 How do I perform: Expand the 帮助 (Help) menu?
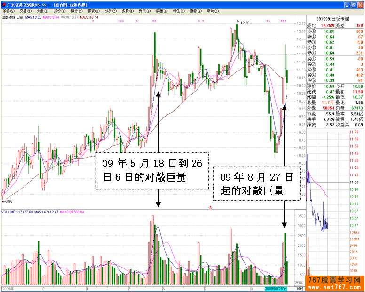pos(213,10)
